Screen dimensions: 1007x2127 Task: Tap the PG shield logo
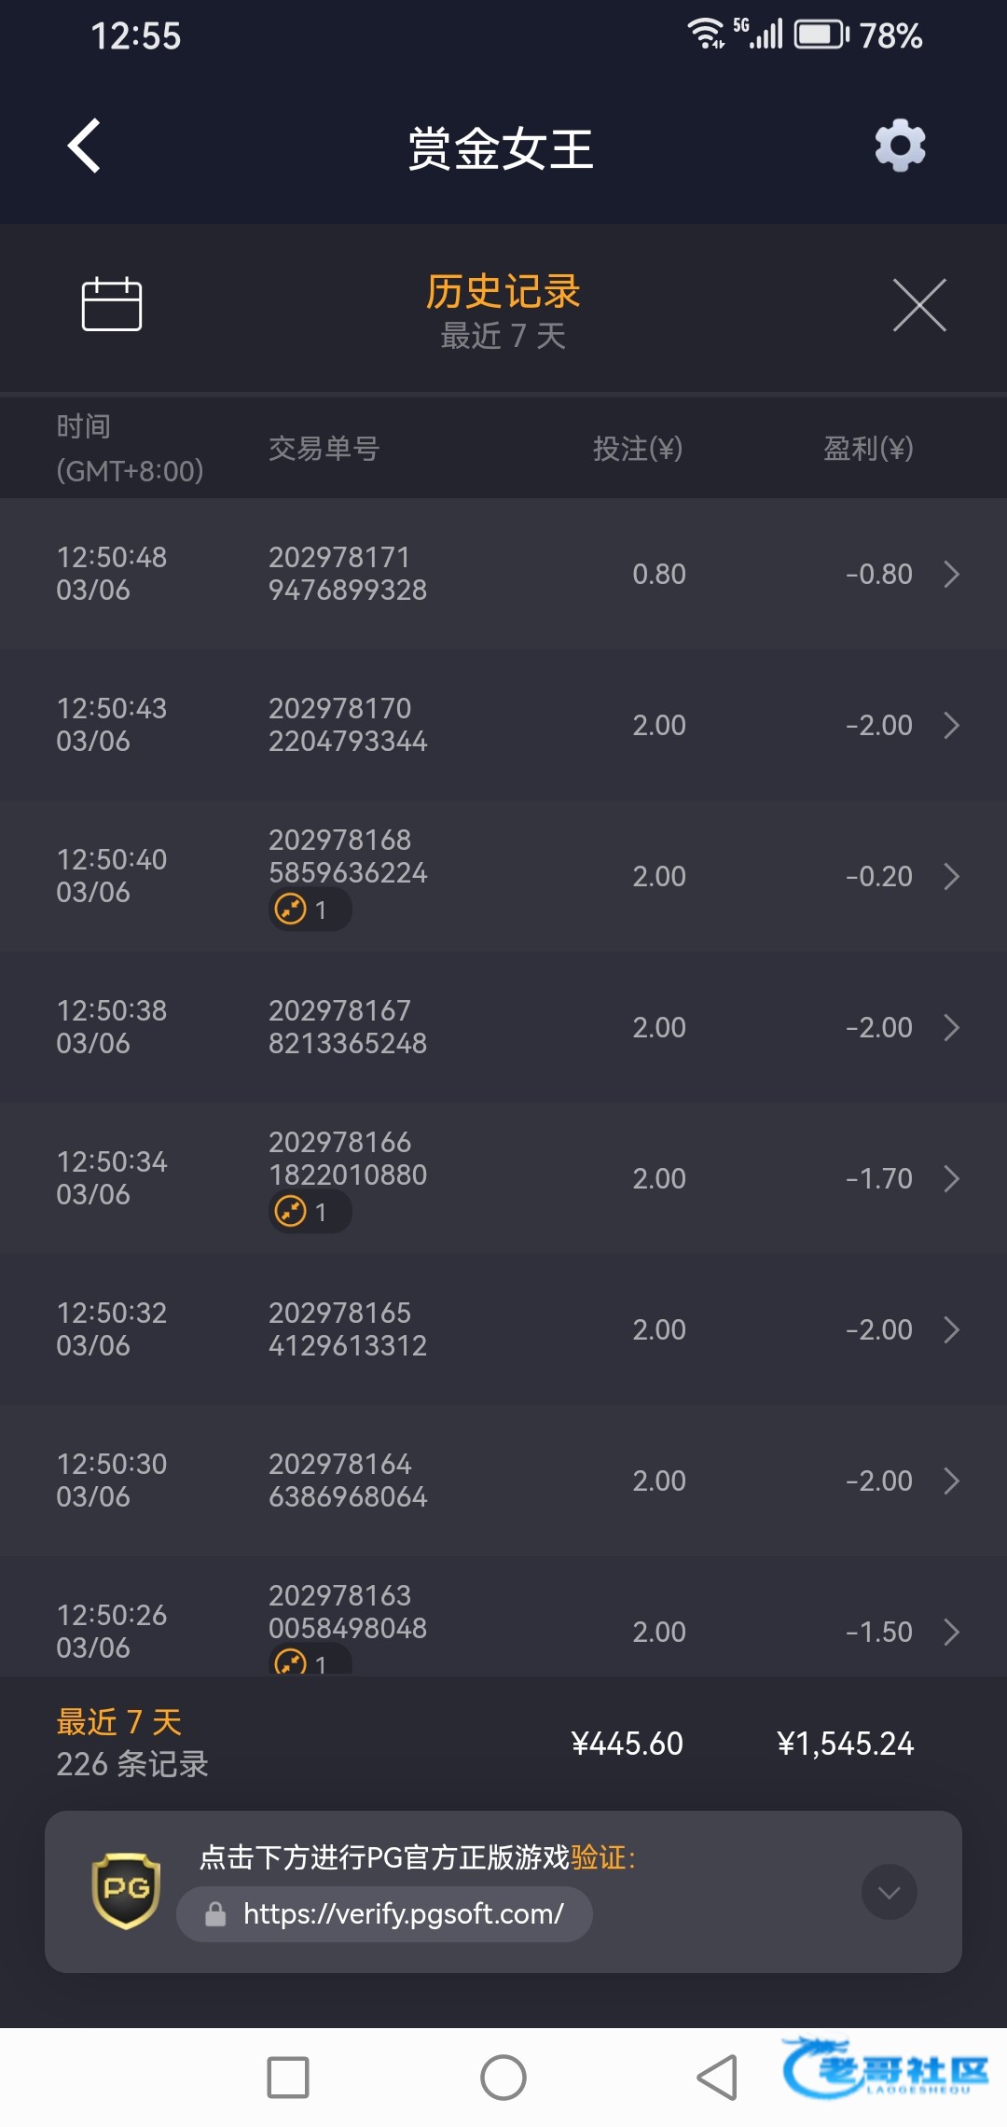126,1890
